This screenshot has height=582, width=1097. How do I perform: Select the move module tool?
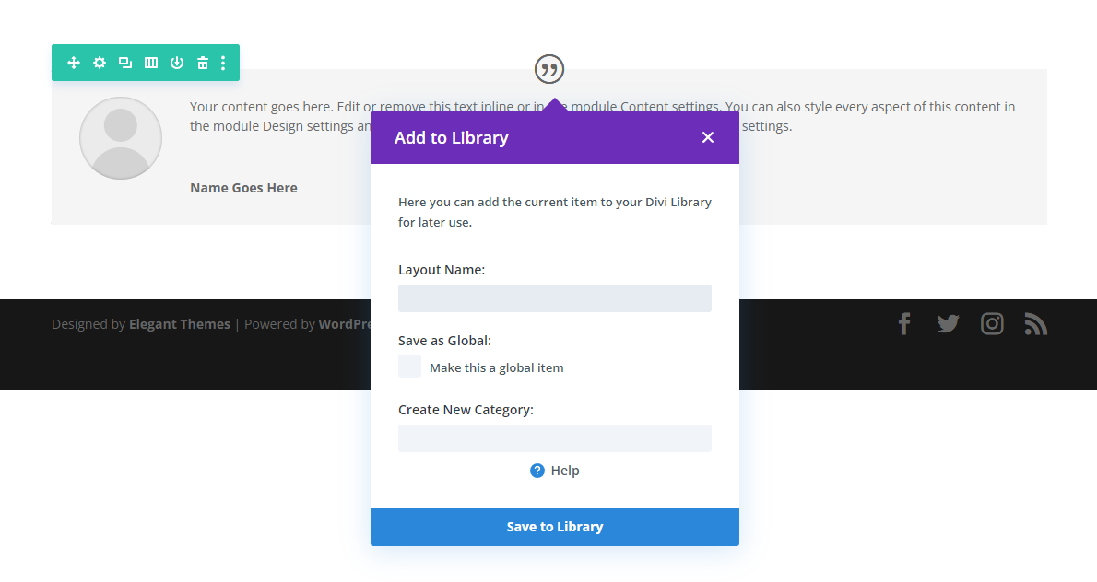coord(74,63)
